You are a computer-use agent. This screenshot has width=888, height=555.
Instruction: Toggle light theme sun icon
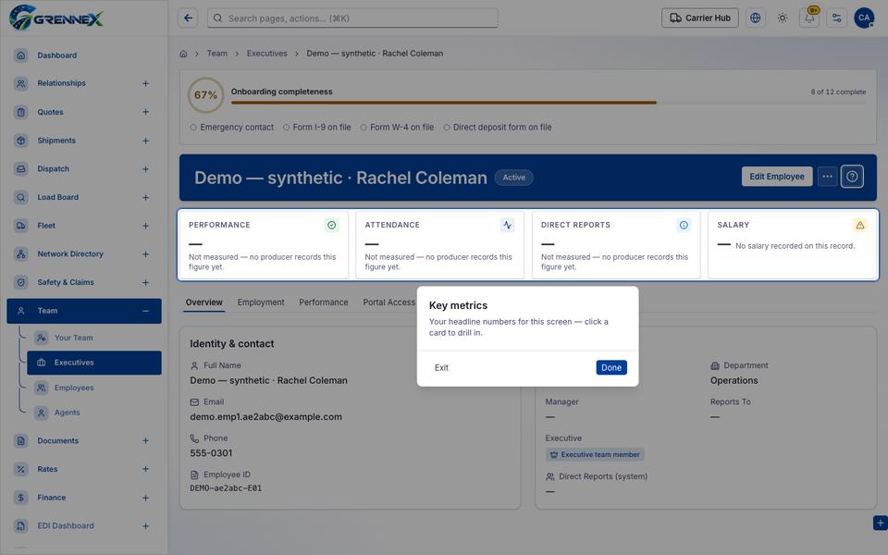[x=783, y=18]
